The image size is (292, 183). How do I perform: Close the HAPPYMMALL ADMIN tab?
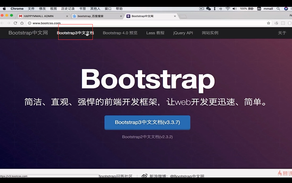click(x=67, y=16)
